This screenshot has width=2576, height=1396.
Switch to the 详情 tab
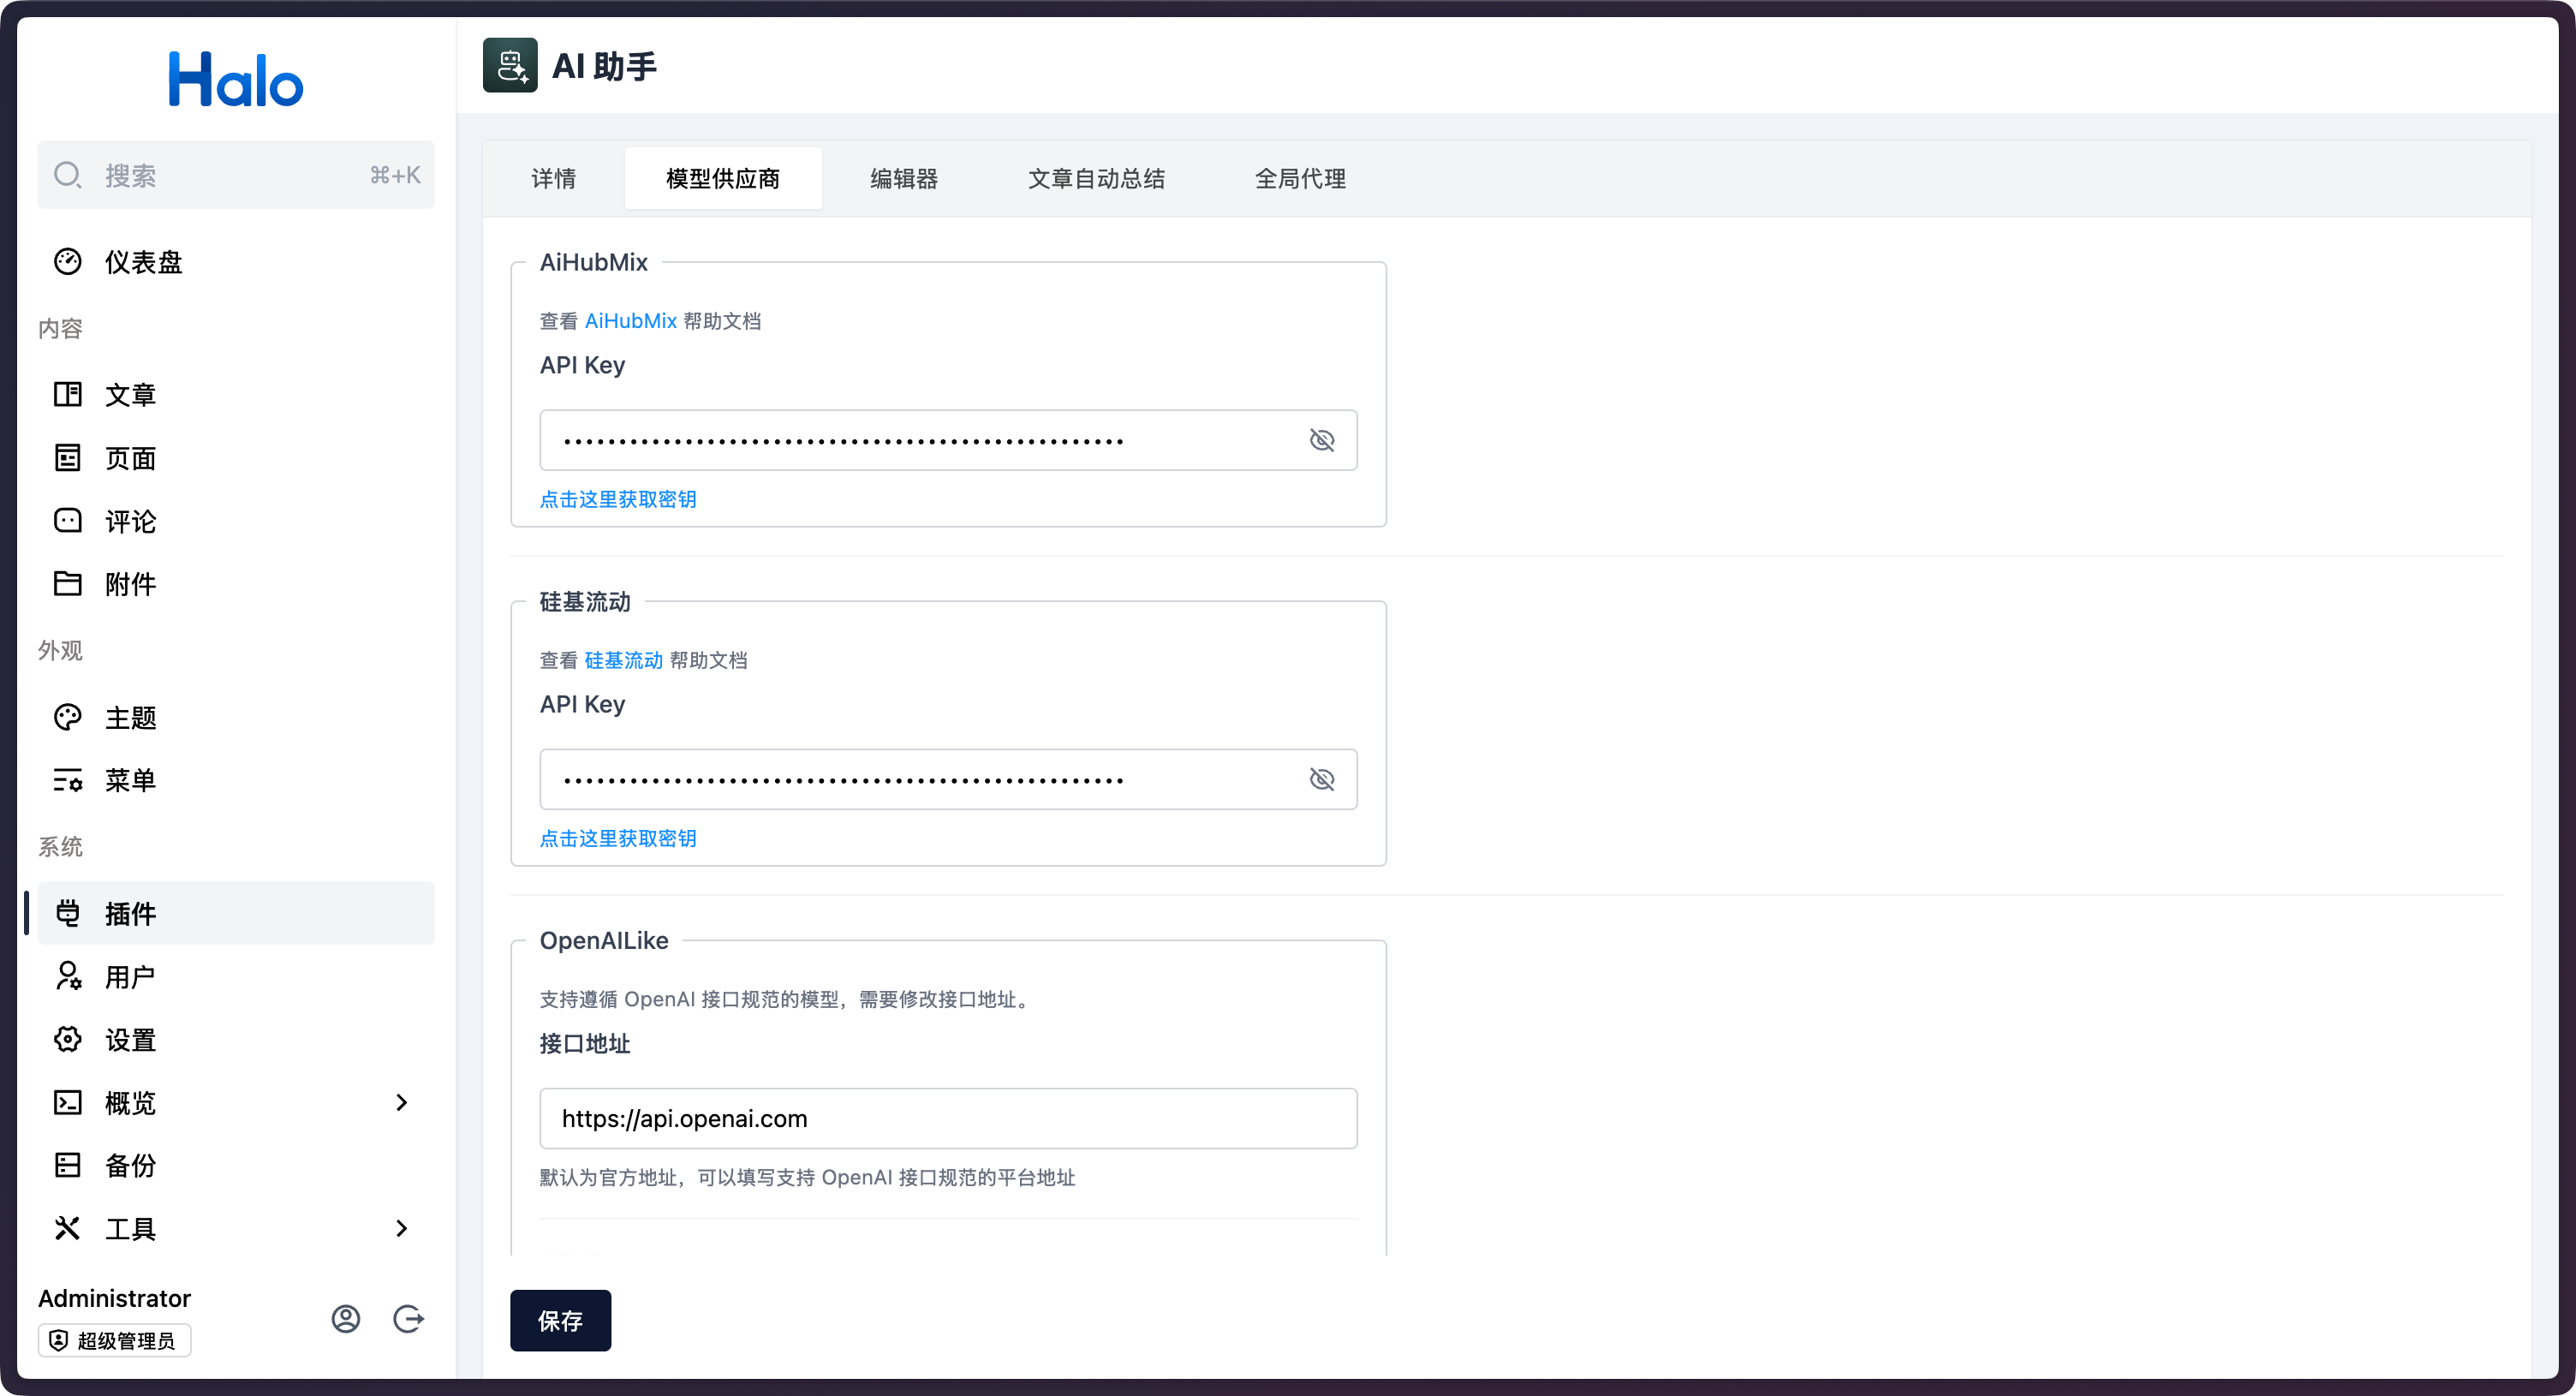[x=554, y=179]
